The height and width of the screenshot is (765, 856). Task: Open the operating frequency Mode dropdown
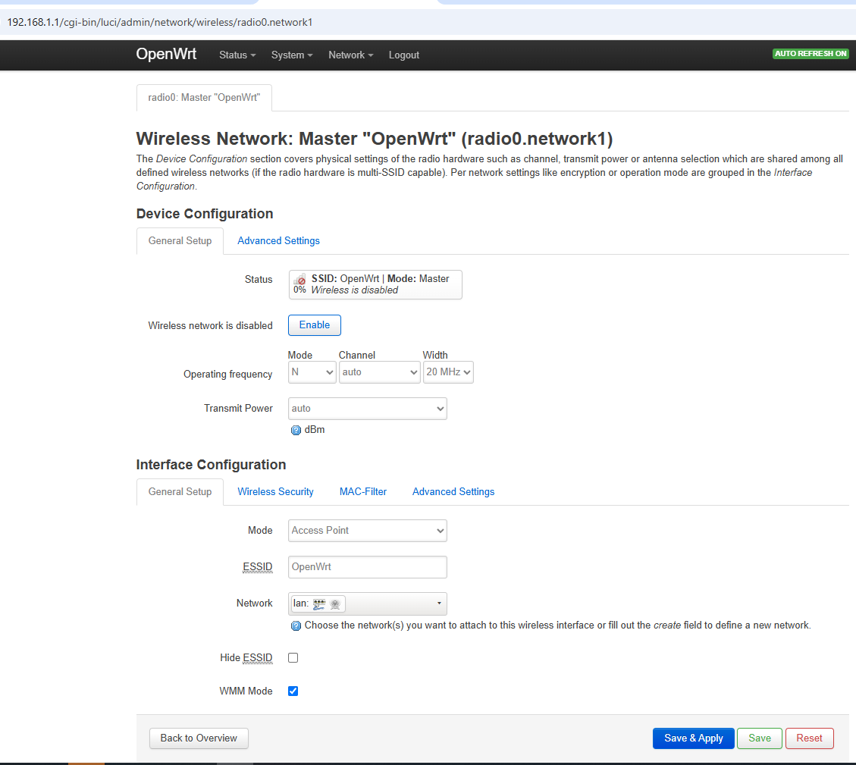(312, 372)
